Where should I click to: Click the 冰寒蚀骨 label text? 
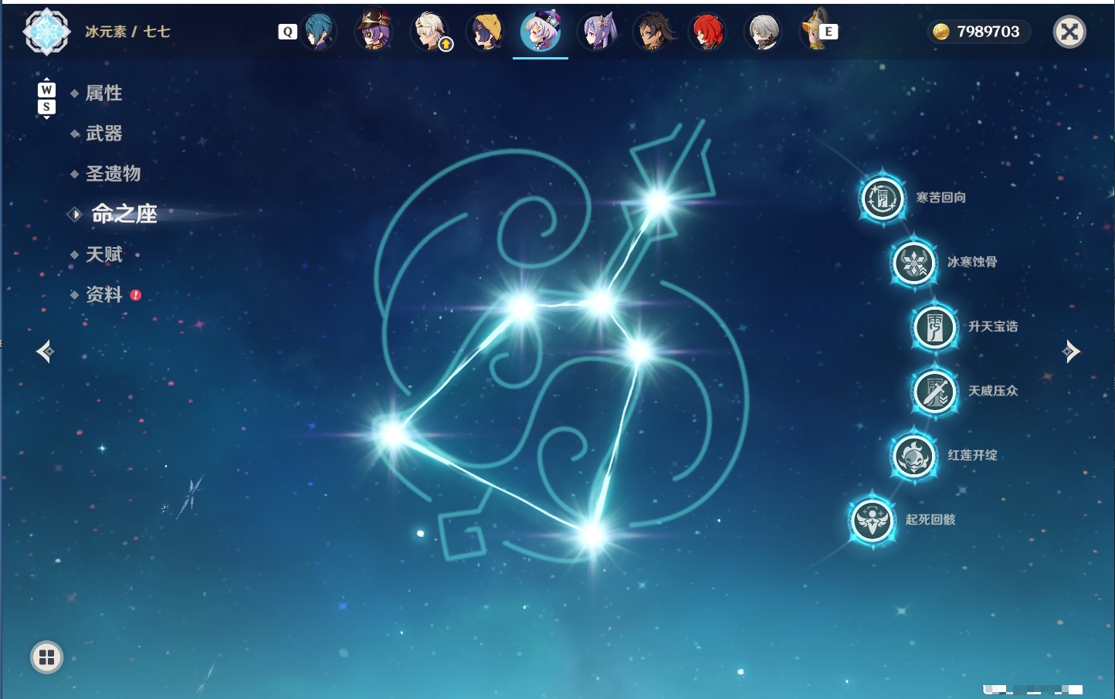[972, 262]
